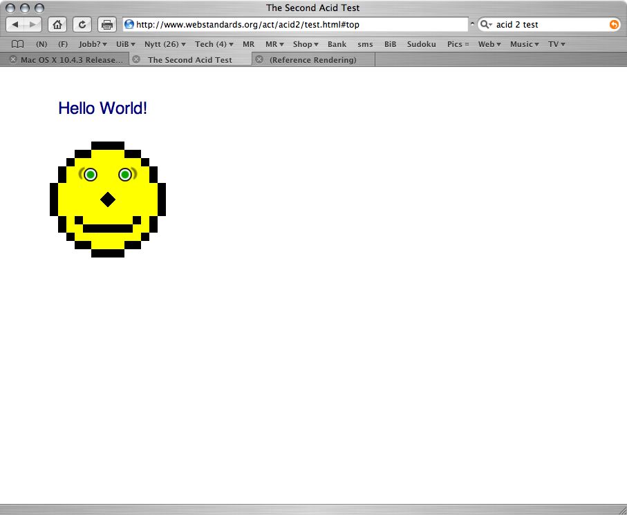Reload the current page
Image resolution: width=627 pixels, height=515 pixels.
[82, 24]
